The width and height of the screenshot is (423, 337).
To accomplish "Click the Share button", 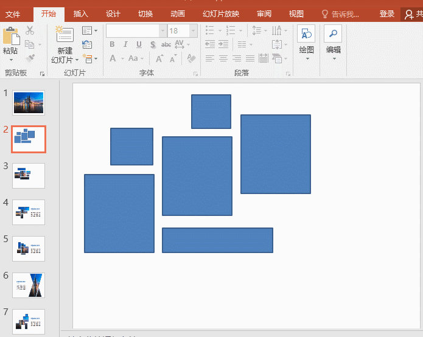I will point(413,14).
